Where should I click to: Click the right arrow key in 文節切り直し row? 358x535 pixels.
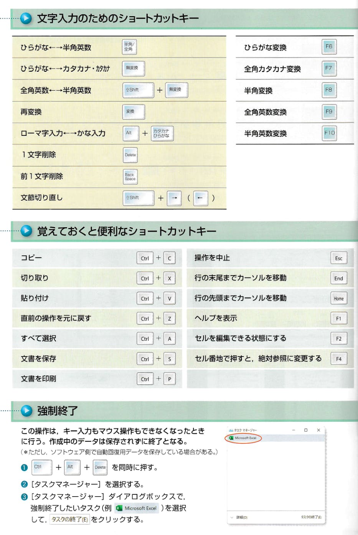pos(174,198)
